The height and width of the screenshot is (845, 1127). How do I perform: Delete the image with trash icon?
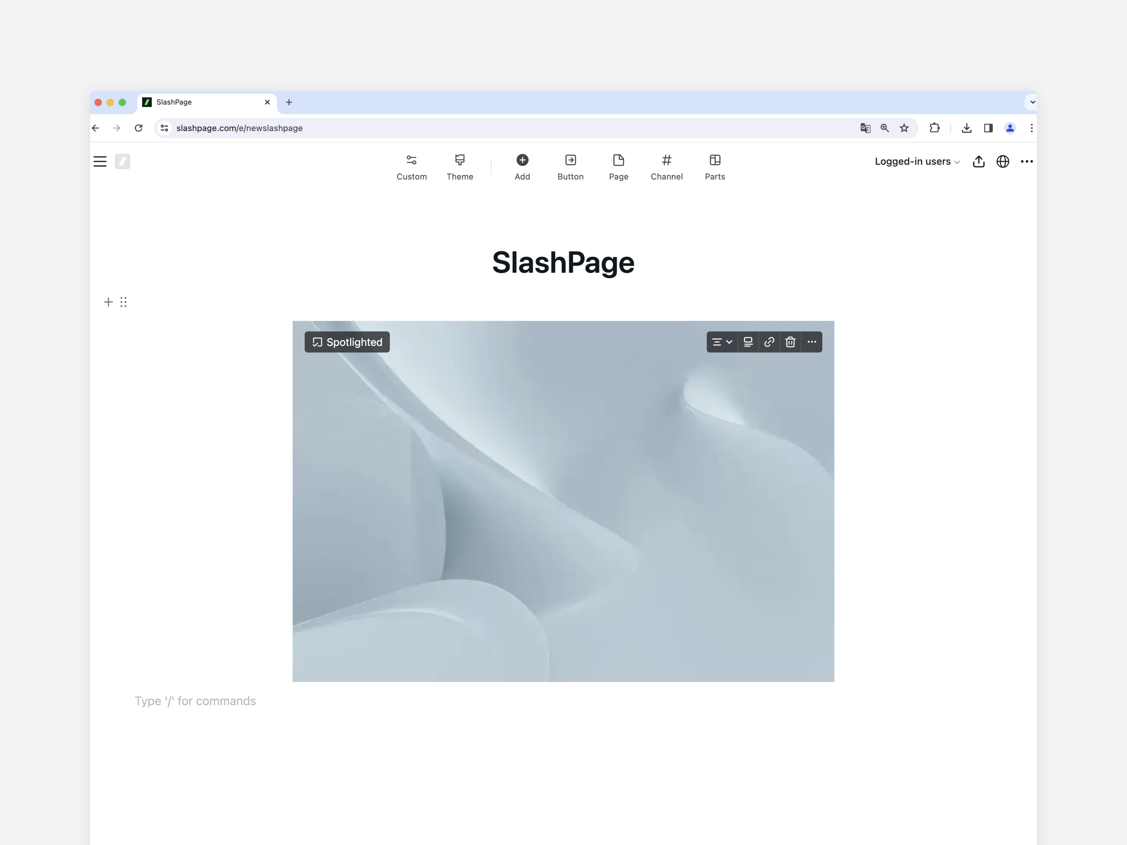pyautogui.click(x=790, y=342)
